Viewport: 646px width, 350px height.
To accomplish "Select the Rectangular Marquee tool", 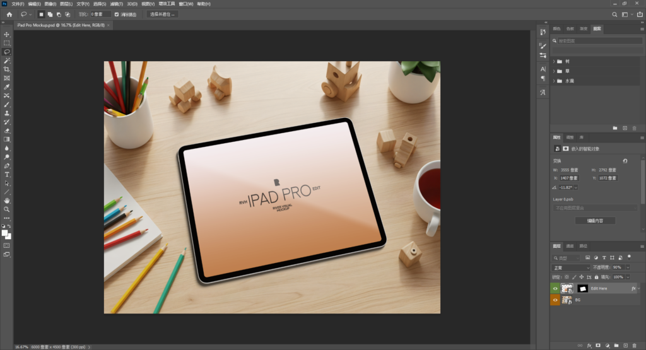I will pos(6,44).
